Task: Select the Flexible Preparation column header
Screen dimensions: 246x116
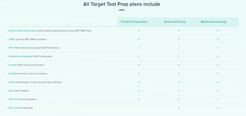Action: 134,22
